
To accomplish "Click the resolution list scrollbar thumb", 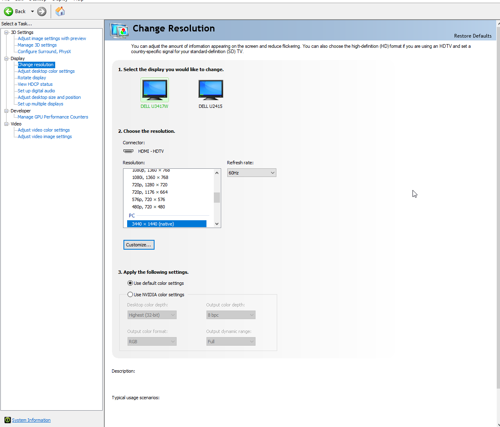I will coord(217,197).
